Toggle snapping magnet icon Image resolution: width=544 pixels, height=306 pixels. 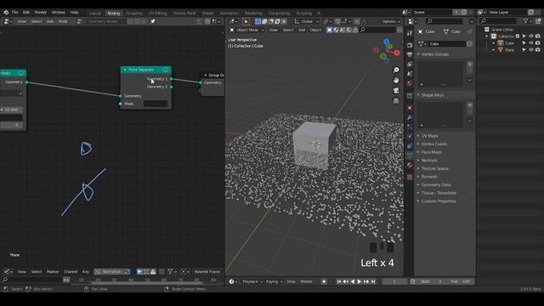[337, 21]
